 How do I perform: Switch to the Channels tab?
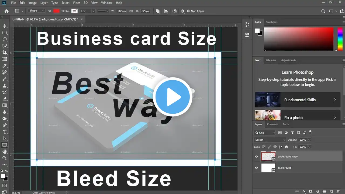[272, 124]
